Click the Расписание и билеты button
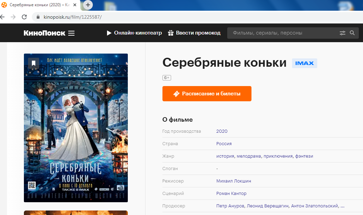 207,94
